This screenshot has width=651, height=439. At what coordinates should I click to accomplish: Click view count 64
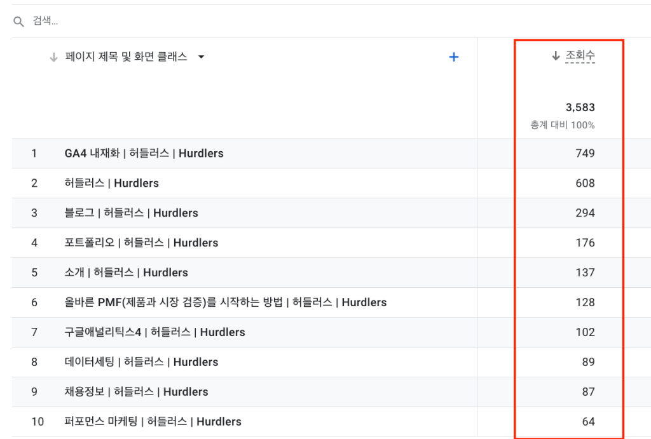[x=588, y=422]
